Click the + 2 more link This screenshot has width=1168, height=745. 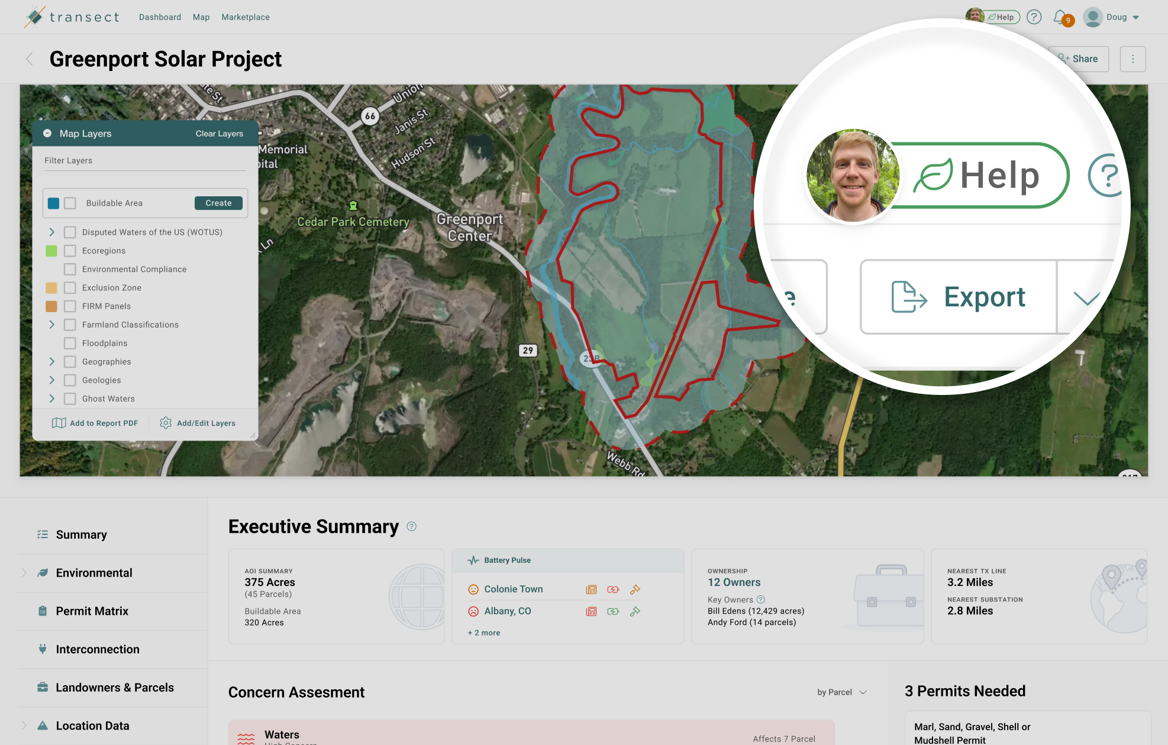[484, 633]
